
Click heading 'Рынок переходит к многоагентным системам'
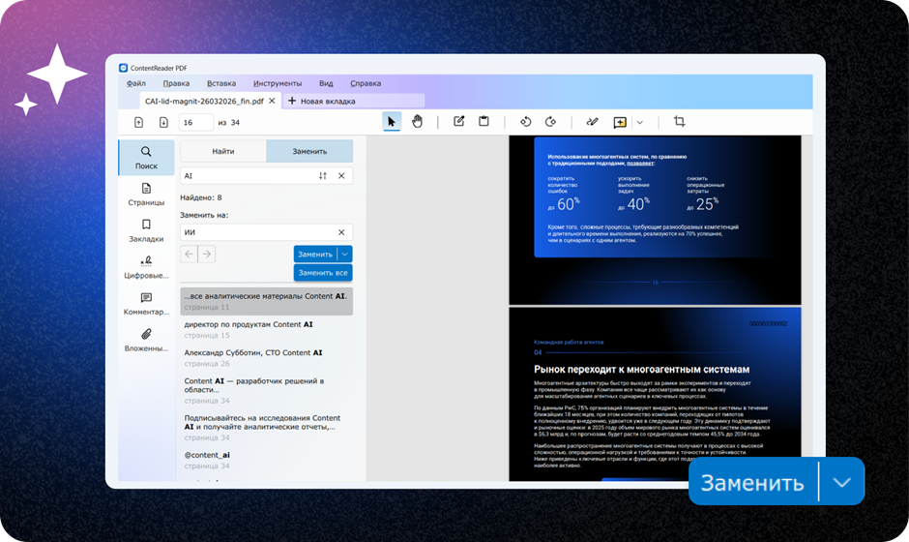(x=642, y=369)
